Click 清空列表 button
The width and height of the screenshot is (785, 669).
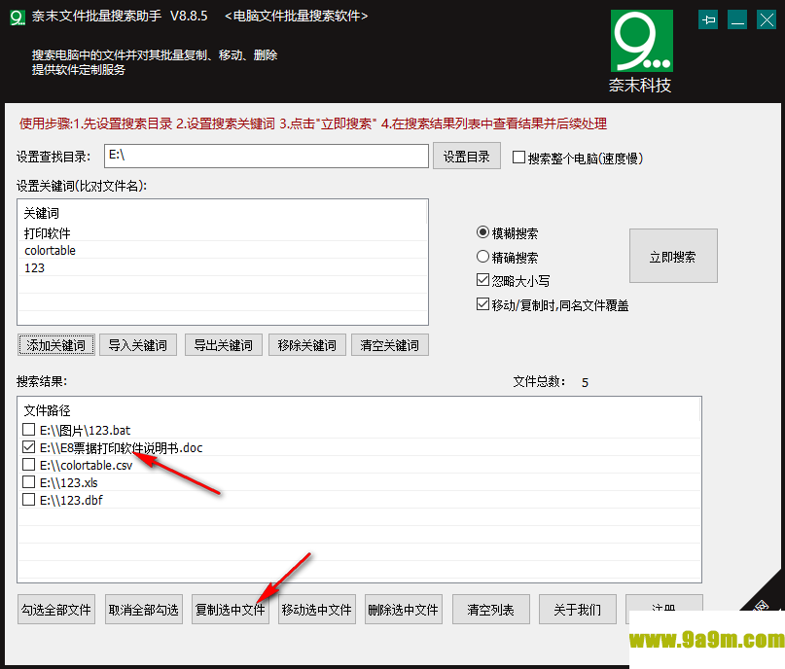pyautogui.click(x=490, y=610)
